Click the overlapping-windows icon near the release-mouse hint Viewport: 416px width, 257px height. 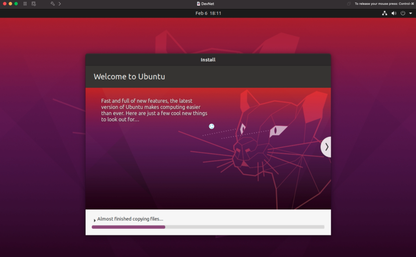[x=349, y=4]
